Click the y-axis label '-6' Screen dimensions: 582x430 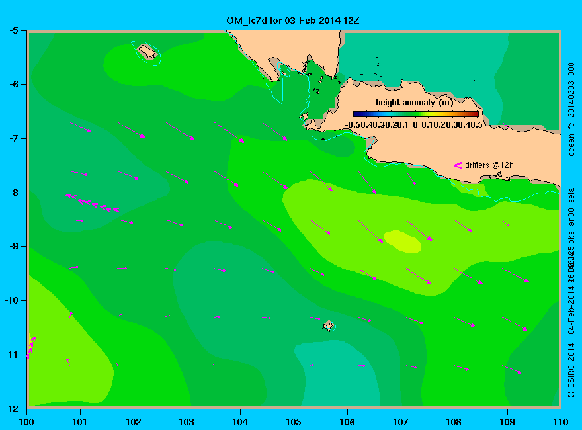tap(13, 84)
